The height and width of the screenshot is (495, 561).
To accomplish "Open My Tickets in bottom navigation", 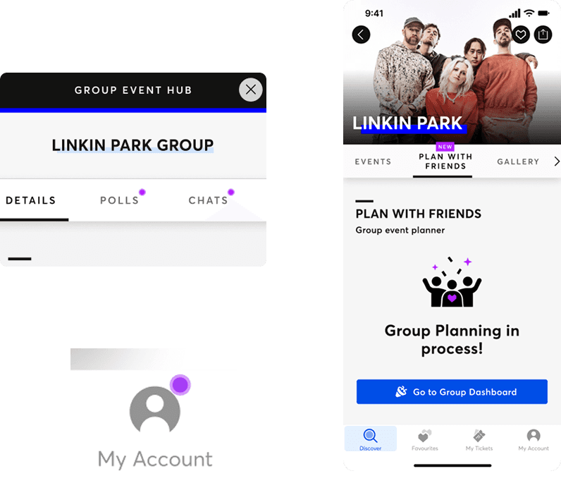I will (479, 440).
